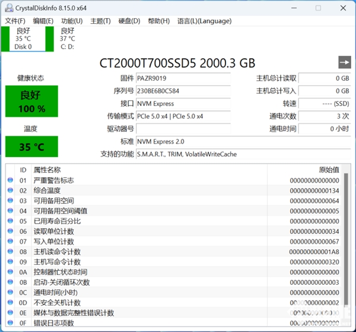This screenshot has width=356, height=332.
Task: Click status dot for 已用寿命百分比 row
Action: tap(10, 221)
